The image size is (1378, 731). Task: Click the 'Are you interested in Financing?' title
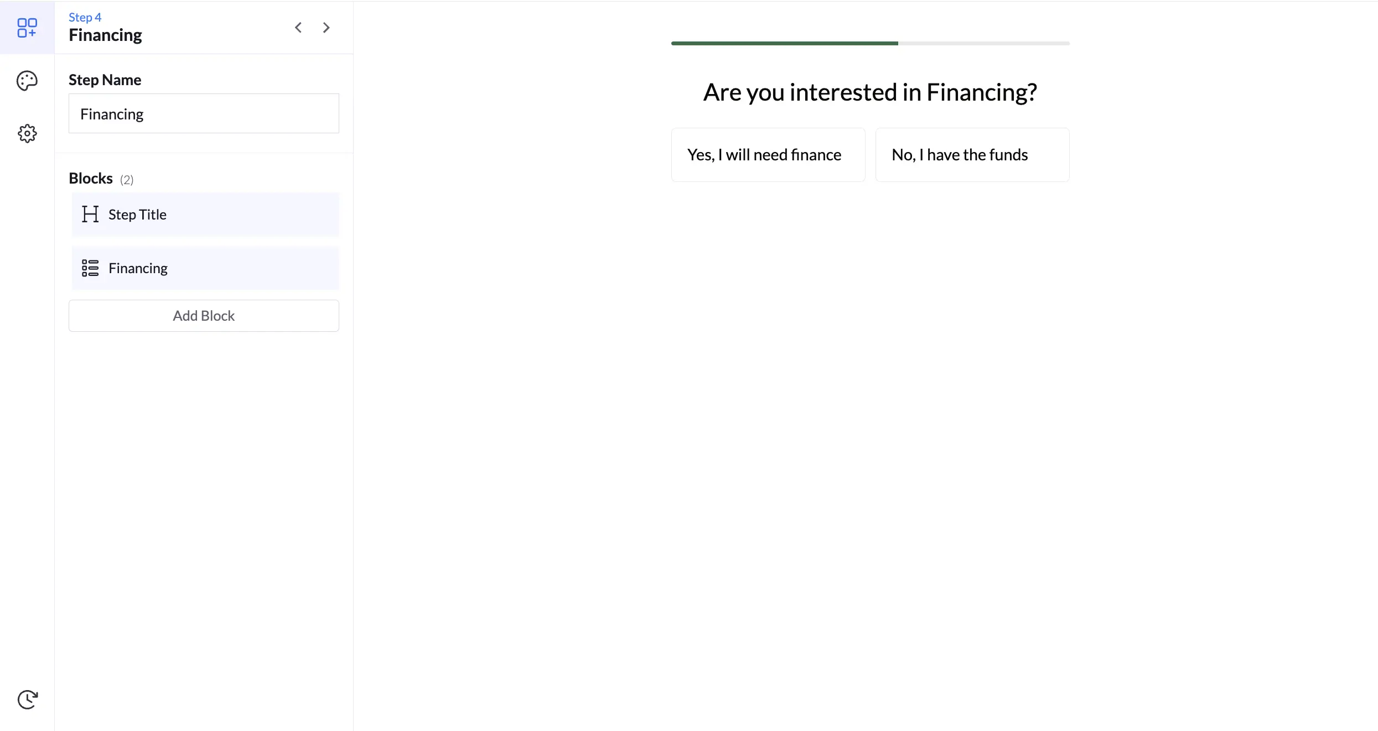coord(870,92)
